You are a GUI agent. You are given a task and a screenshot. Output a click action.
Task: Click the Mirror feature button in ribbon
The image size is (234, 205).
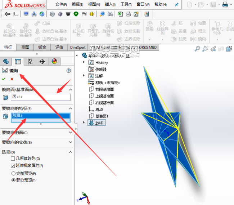click(x=198, y=39)
